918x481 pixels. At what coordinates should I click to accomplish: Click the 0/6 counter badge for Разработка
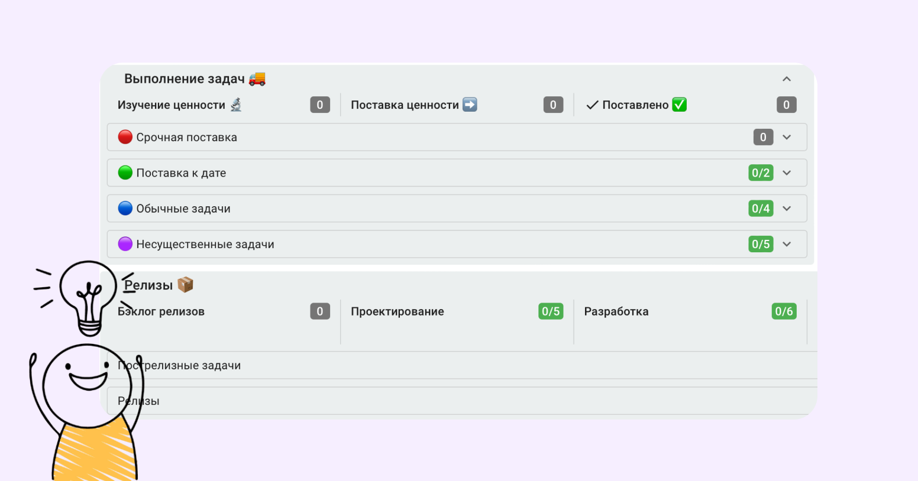[x=784, y=311]
